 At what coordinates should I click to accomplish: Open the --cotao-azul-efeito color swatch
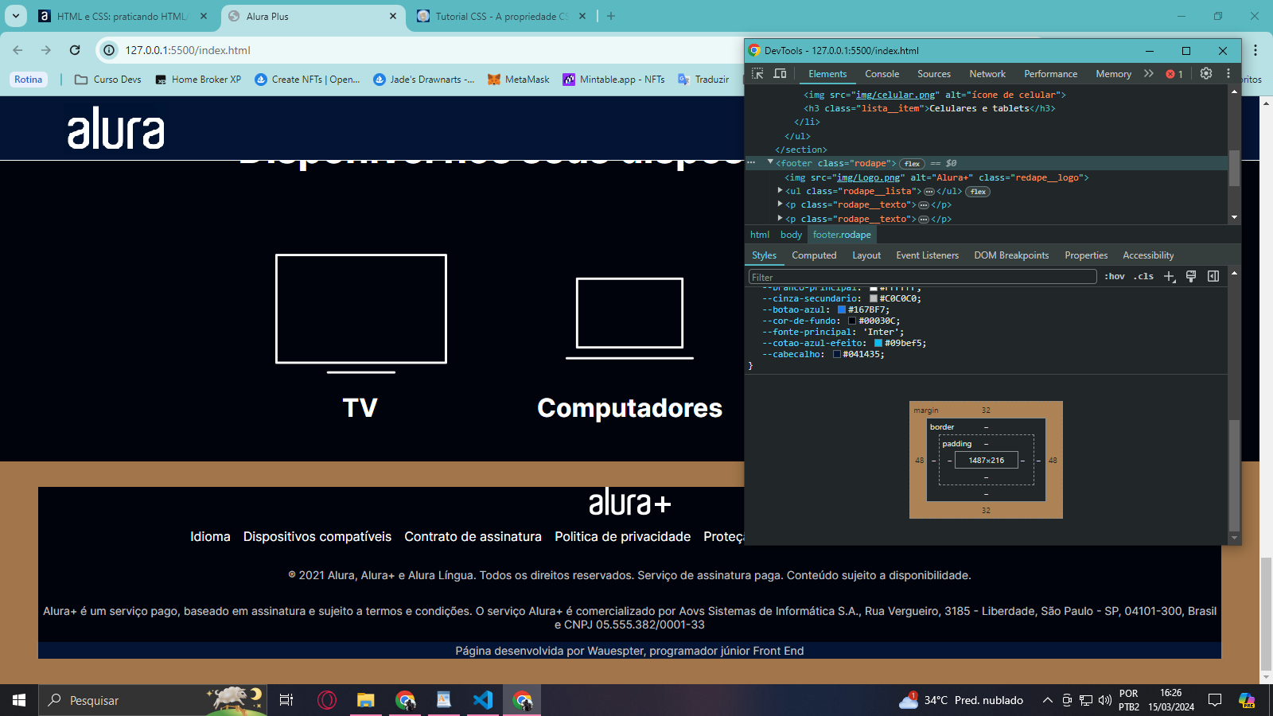(878, 343)
